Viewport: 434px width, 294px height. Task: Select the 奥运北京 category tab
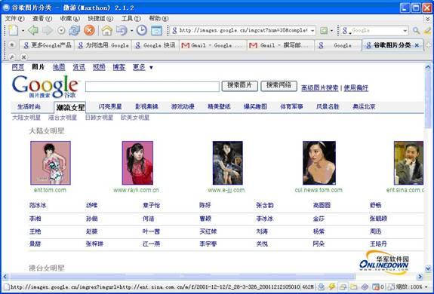point(364,106)
